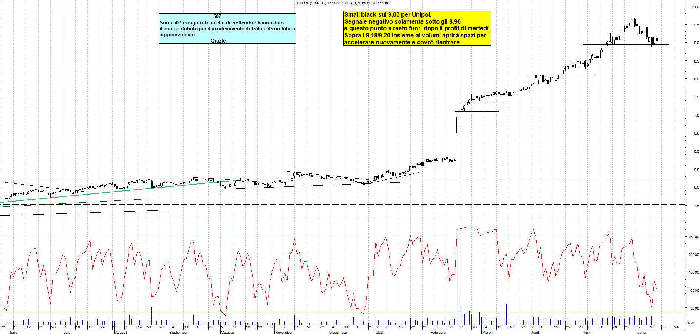Select the blue dotted line near 7.35
Screen dimensions: 700x334
[484, 102]
